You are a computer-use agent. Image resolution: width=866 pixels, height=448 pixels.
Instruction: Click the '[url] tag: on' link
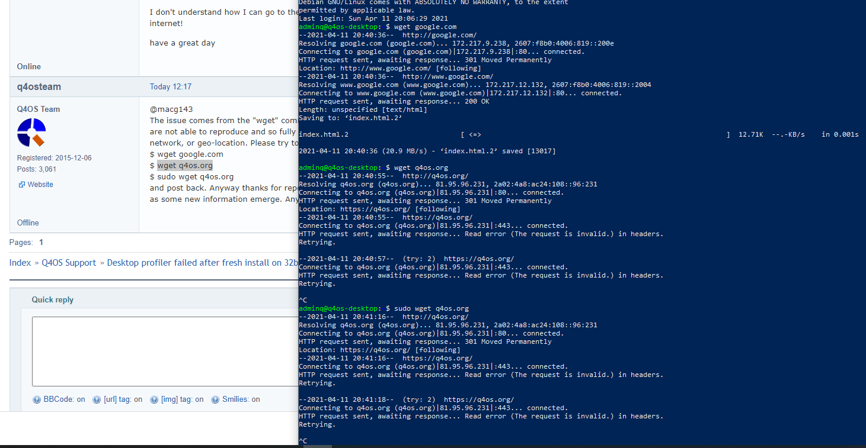(123, 399)
